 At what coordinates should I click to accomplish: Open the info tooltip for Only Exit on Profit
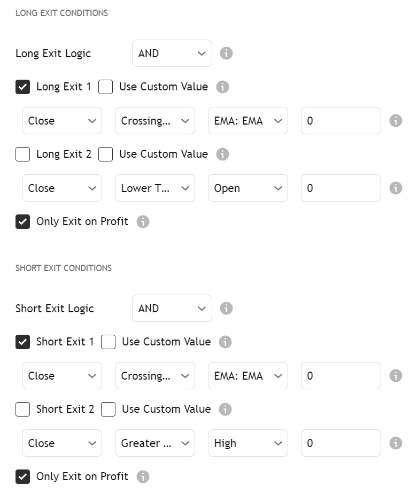tap(143, 221)
